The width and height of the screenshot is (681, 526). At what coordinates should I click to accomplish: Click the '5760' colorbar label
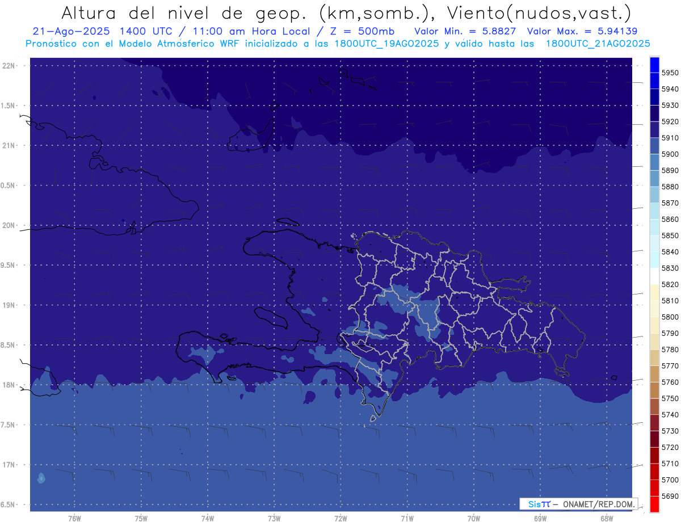670,382
